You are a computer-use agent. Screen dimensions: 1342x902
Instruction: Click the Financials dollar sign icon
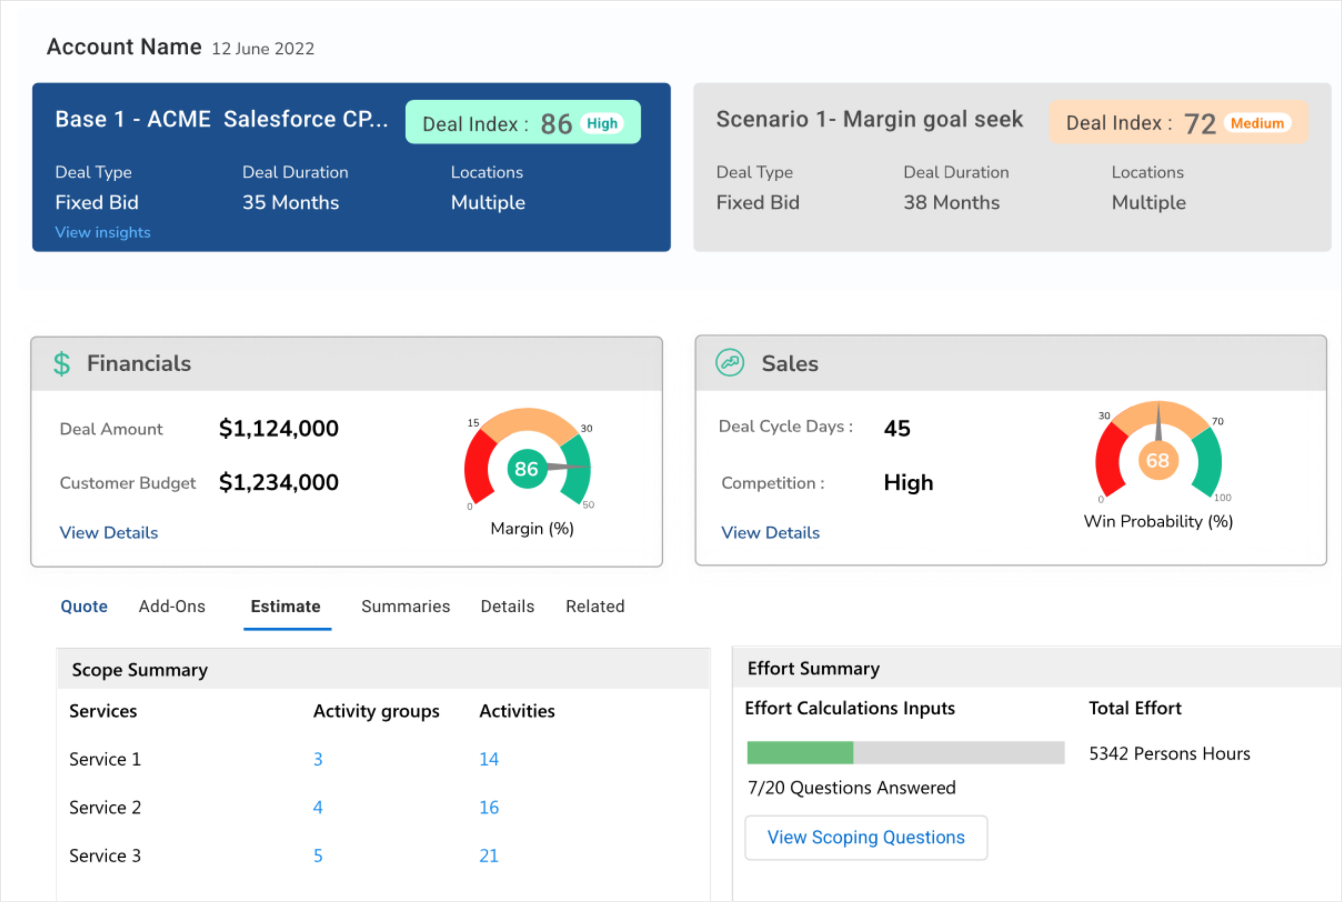[x=62, y=364]
